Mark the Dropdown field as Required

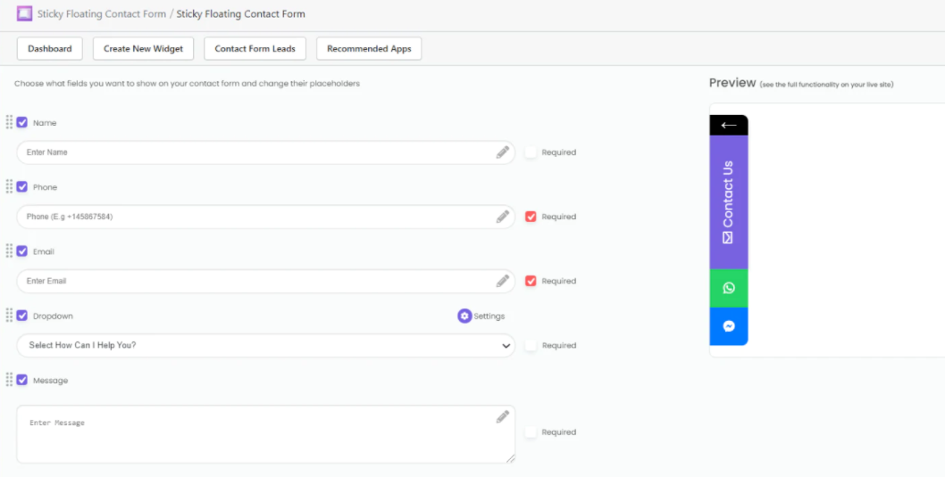531,345
